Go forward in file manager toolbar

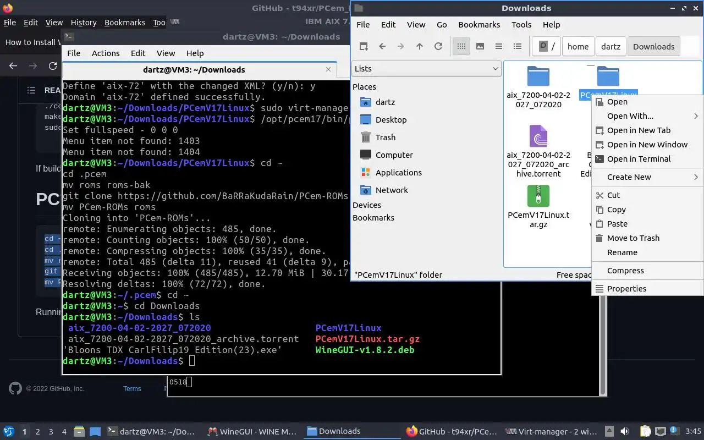(x=401, y=47)
